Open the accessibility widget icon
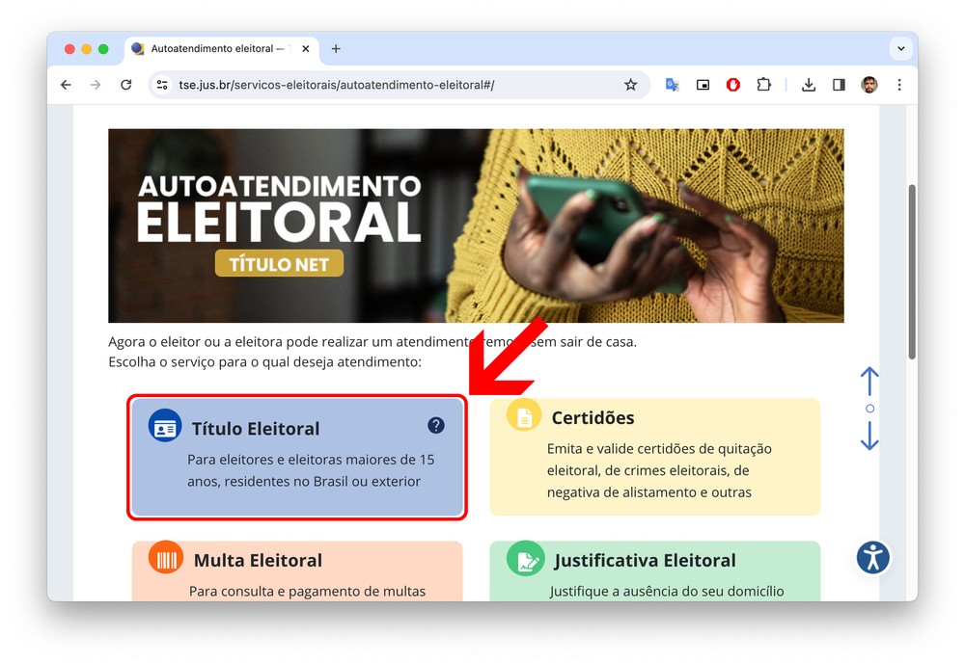Viewport: 965px width, 663px height. (x=872, y=558)
